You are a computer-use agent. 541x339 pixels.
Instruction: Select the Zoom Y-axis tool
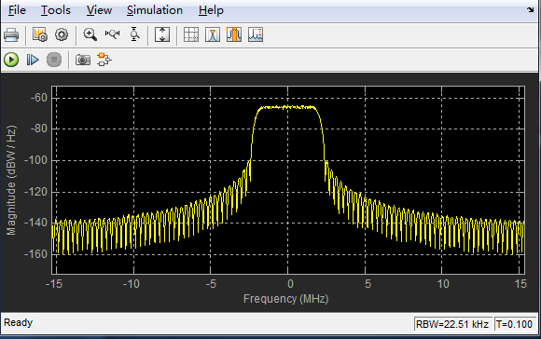[x=134, y=34]
